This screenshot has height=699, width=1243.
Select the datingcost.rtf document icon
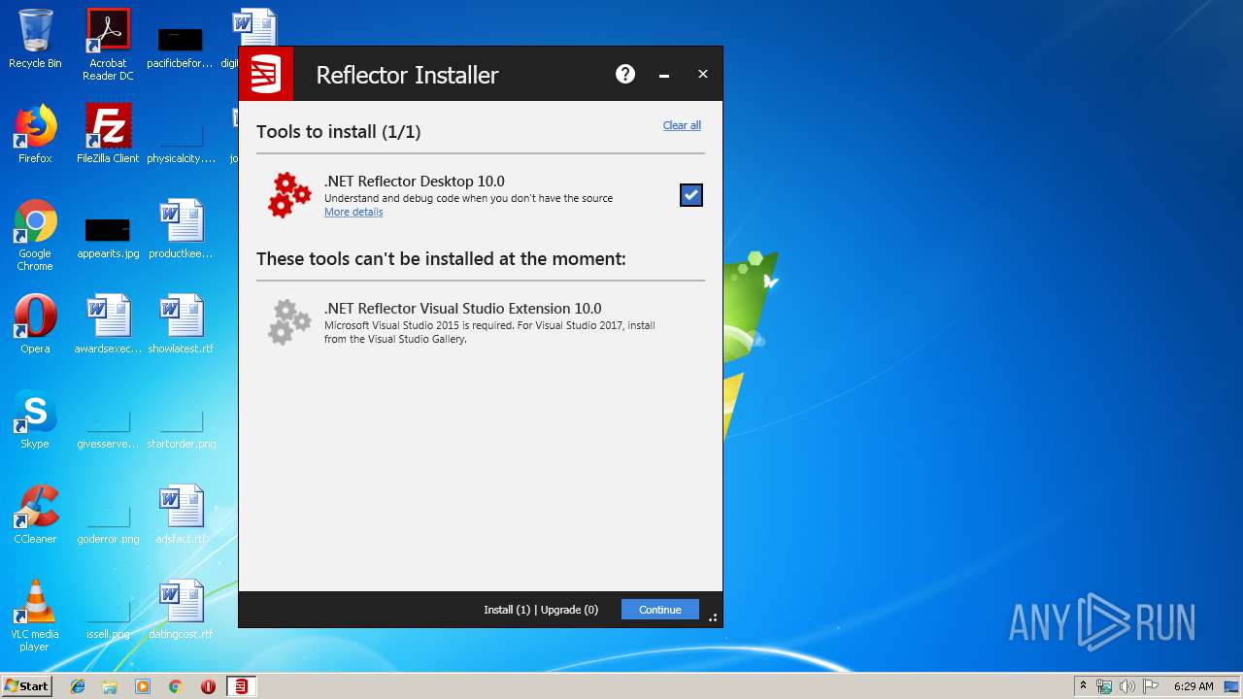[181, 610]
